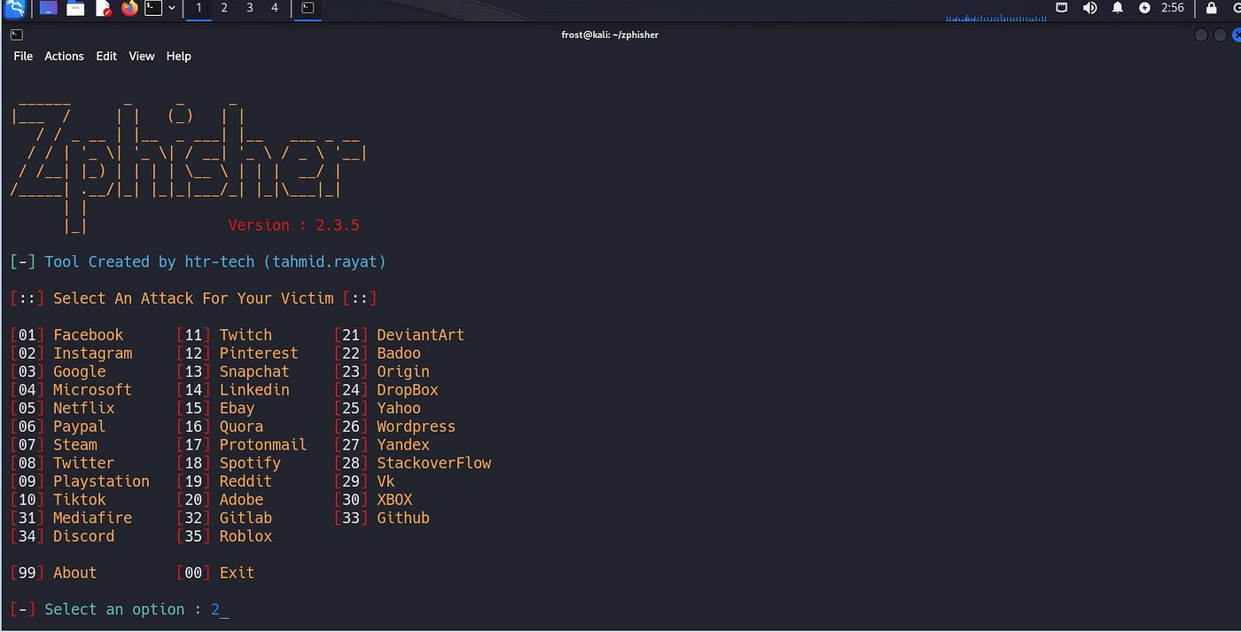
Task: Switch to workspace 1
Action: click(x=199, y=9)
